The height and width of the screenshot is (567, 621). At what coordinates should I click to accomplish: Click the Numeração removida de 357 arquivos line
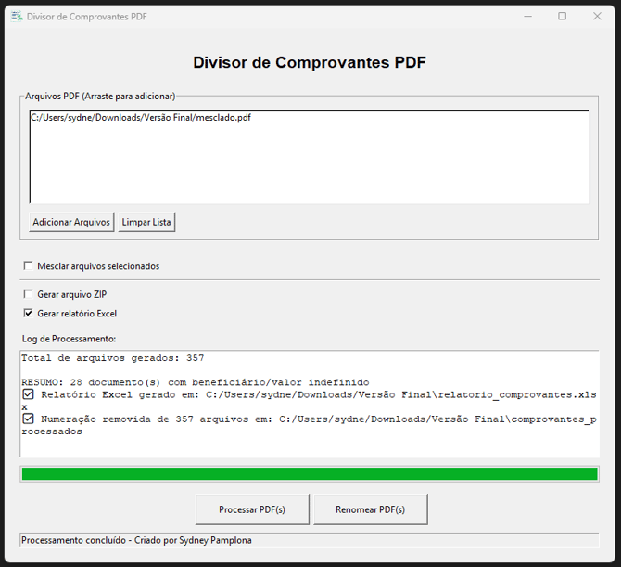pyautogui.click(x=309, y=425)
